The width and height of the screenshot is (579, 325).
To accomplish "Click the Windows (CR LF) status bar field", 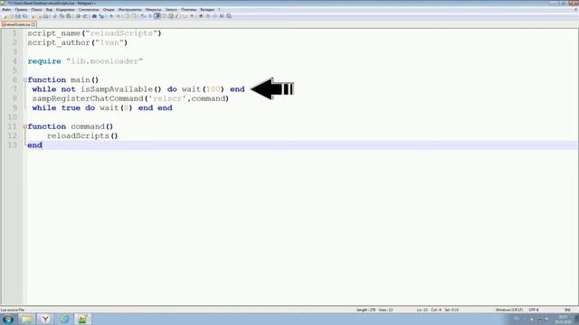I will [x=509, y=310].
